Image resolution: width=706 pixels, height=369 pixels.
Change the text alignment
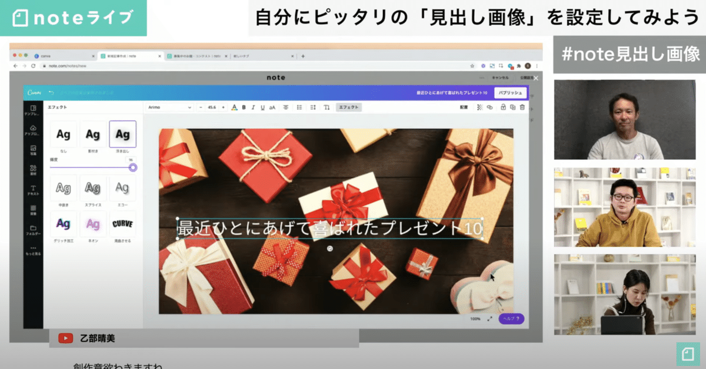click(x=286, y=108)
